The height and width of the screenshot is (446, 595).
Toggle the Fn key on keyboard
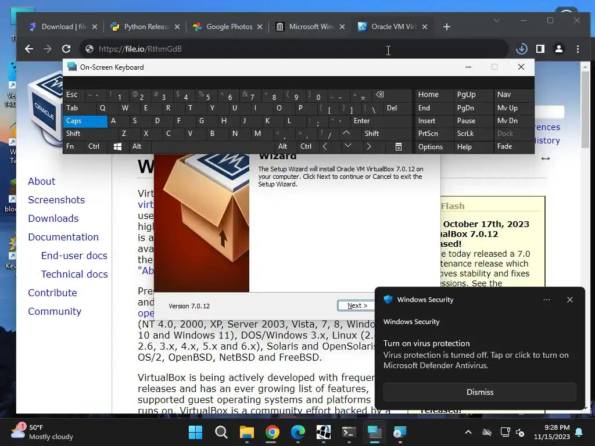[74, 146]
